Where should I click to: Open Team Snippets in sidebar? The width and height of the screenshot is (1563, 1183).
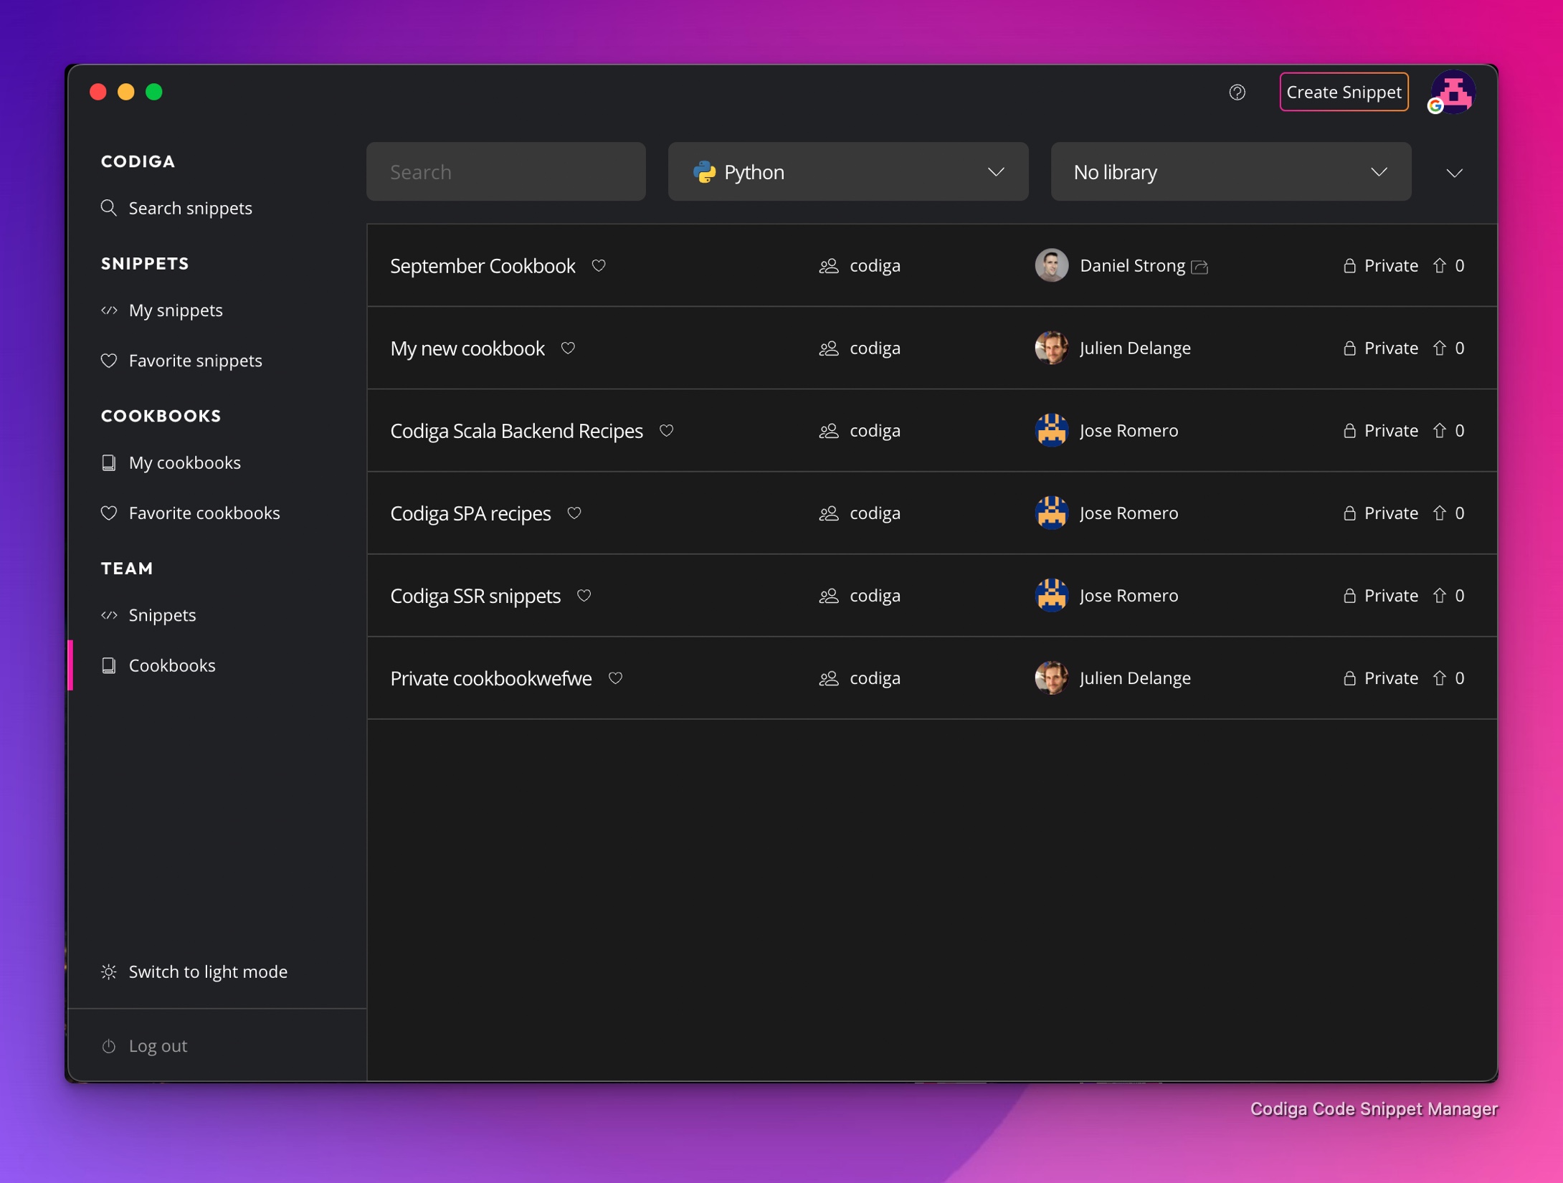coord(162,615)
